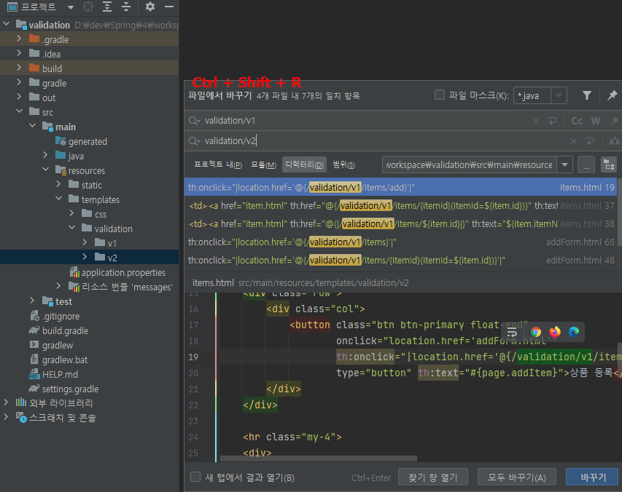The image size is (622, 492).
Task: Select the Directory scope tab
Action: (304, 164)
